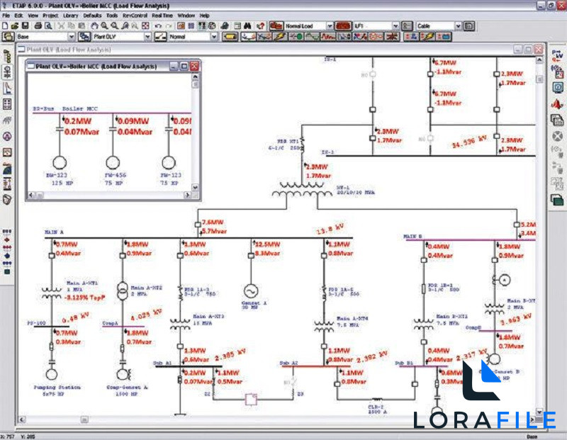This screenshot has height=440, width=567.
Task: Switch to Load Flow Analysis mode icon
Action: point(248,37)
